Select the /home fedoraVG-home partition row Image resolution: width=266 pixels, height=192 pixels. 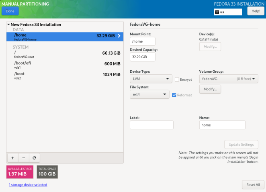65,37
